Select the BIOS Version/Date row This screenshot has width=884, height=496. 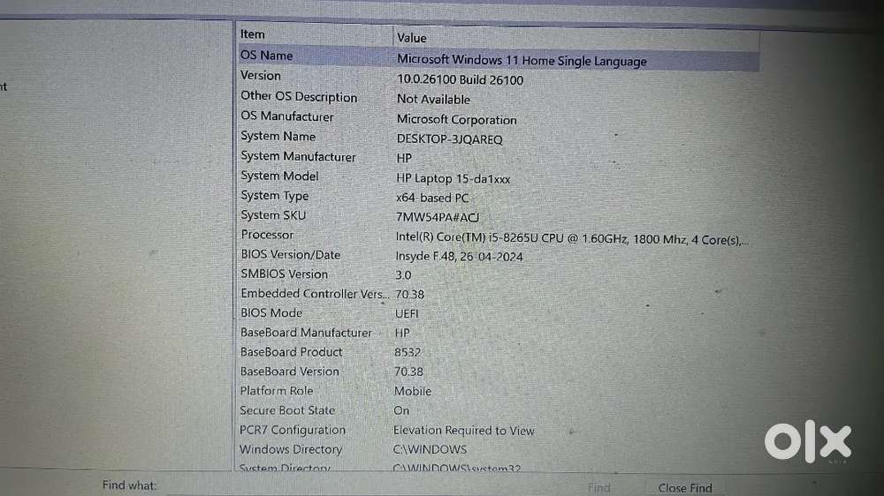click(290, 255)
